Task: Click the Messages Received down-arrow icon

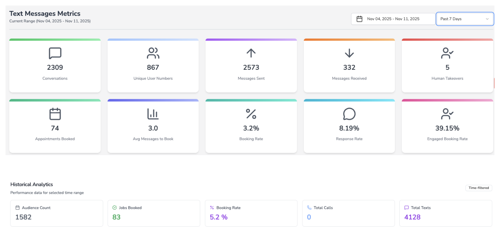Action: pyautogui.click(x=349, y=53)
